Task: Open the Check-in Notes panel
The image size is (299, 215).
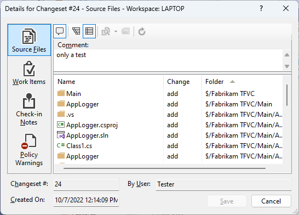Action: [x=29, y=109]
